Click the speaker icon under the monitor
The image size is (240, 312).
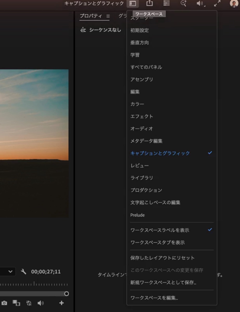[41, 303]
